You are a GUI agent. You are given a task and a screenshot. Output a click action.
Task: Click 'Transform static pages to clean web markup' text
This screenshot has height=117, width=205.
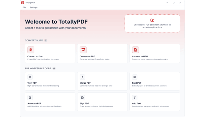[150, 59]
